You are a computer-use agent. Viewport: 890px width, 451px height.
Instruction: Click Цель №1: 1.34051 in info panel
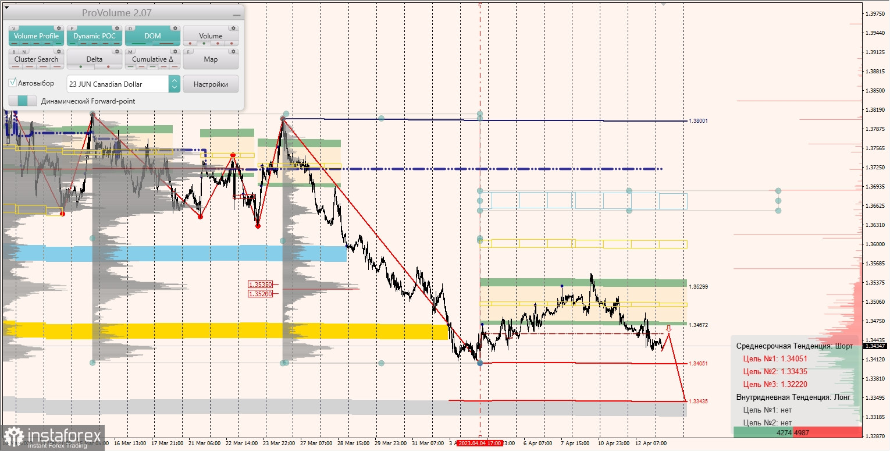point(775,358)
